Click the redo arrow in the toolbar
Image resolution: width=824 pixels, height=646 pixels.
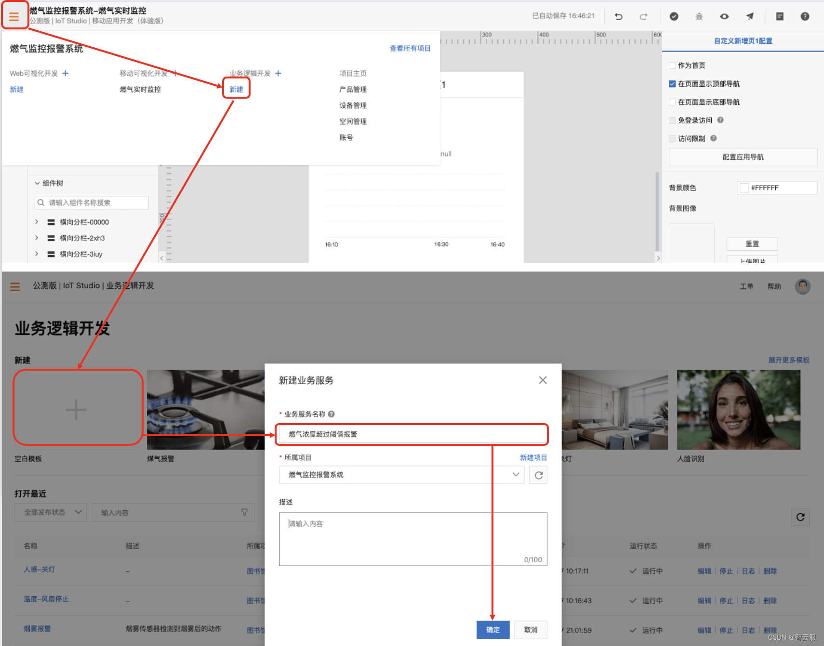point(643,16)
